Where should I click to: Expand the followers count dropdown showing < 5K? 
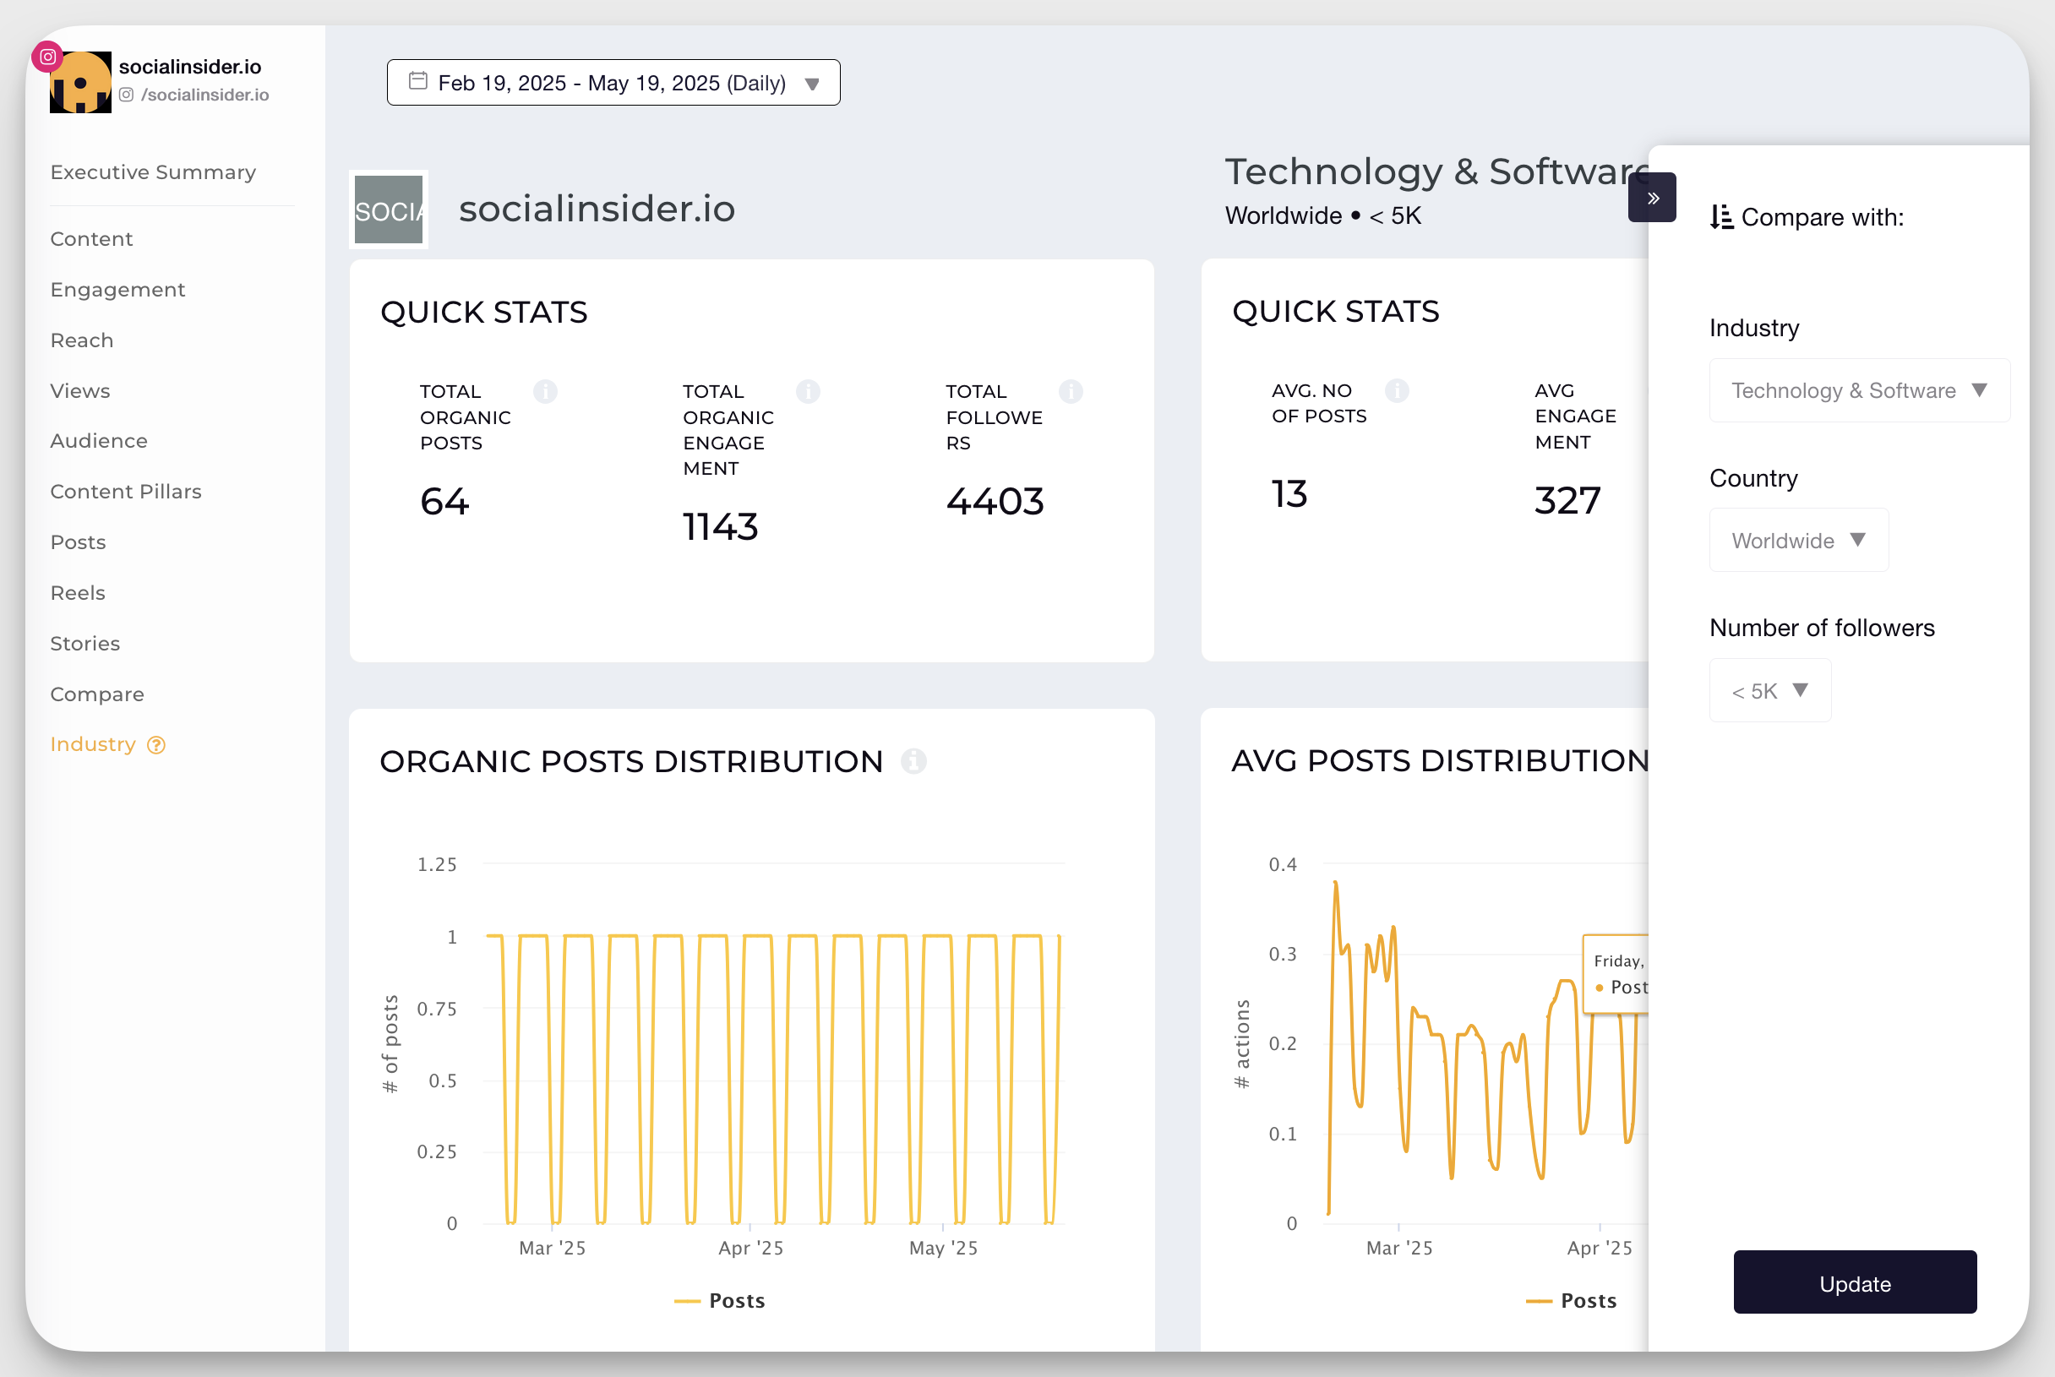point(1769,690)
